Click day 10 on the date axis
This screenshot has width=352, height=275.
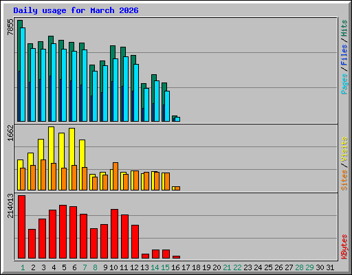[113, 267]
